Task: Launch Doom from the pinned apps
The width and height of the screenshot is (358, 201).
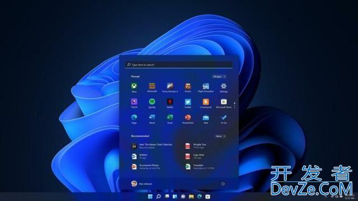Action: 188,88
